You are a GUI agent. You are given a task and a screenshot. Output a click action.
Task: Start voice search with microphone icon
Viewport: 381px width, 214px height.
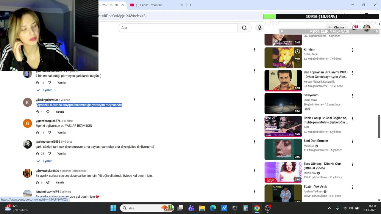pyautogui.click(x=260, y=28)
